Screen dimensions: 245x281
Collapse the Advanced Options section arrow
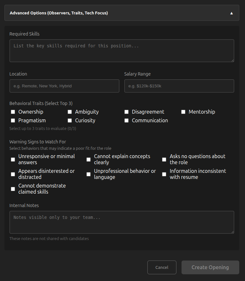[232, 13]
